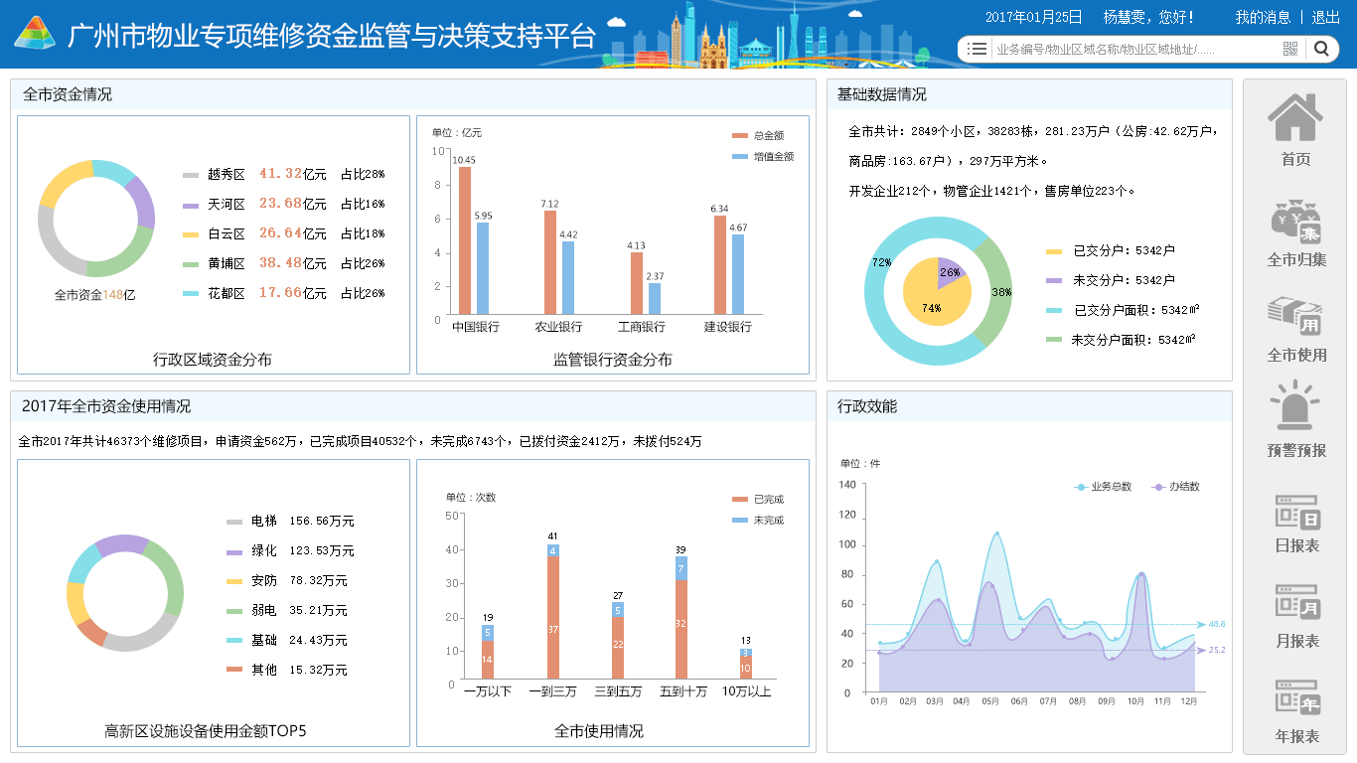Toggle 增值金额 legend in bank chart
This screenshot has height=763, width=1357.
(x=763, y=157)
